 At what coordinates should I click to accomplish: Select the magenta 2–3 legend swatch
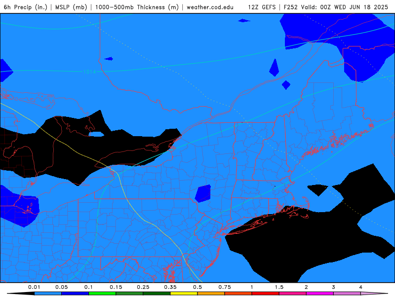[x=320, y=294]
